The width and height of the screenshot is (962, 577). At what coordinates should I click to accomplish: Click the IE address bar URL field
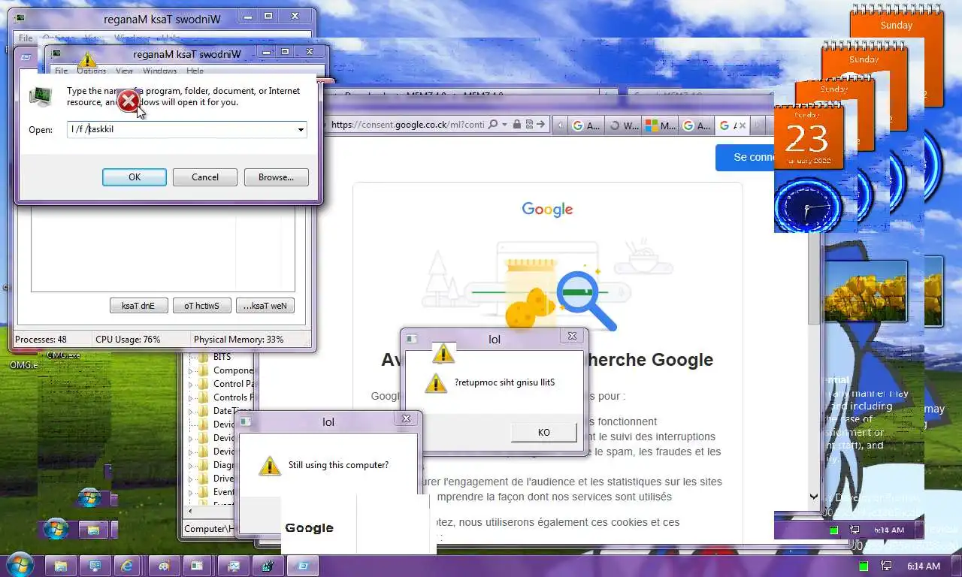point(407,125)
